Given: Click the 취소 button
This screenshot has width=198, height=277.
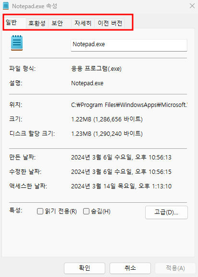Looking at the screenshot, I should 130,268.
